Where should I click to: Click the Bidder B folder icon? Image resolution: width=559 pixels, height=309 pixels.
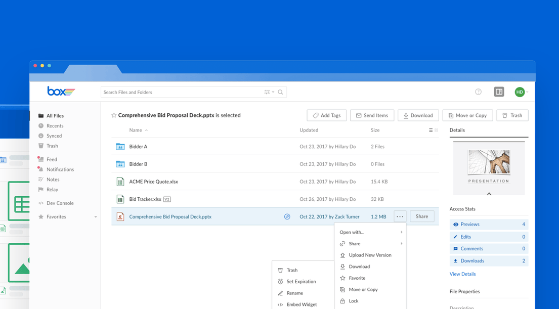click(120, 164)
